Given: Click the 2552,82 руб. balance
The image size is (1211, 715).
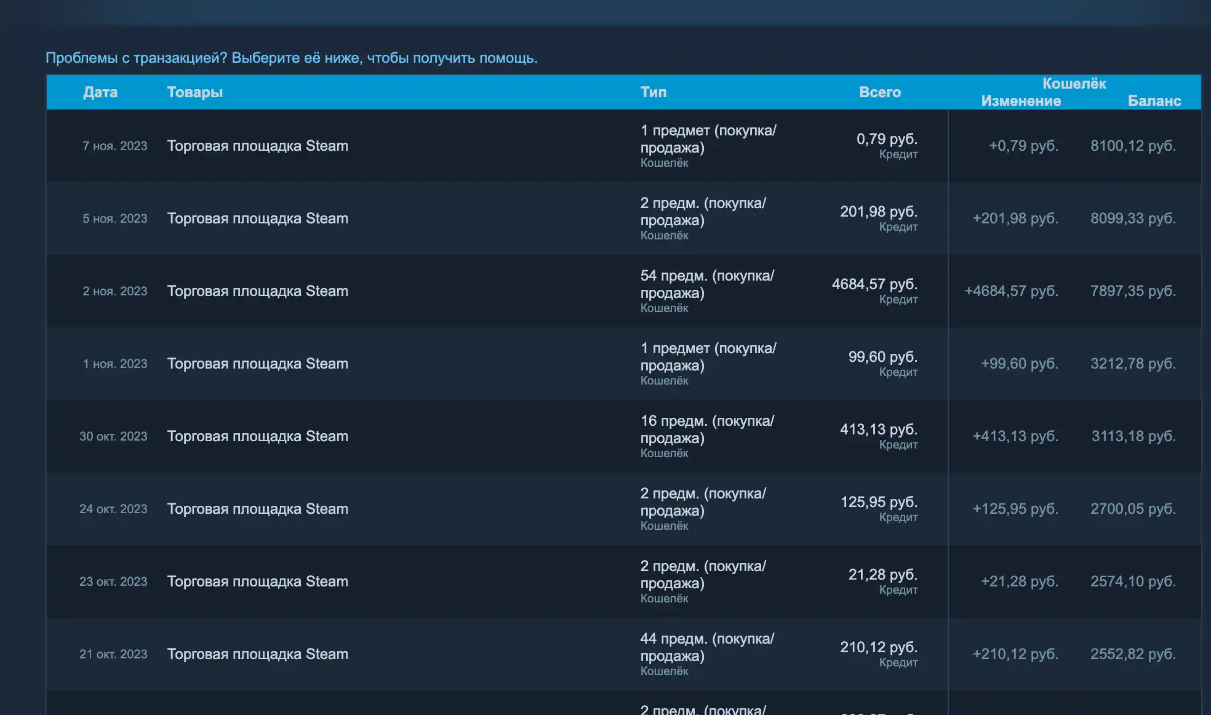Looking at the screenshot, I should 1133,654.
